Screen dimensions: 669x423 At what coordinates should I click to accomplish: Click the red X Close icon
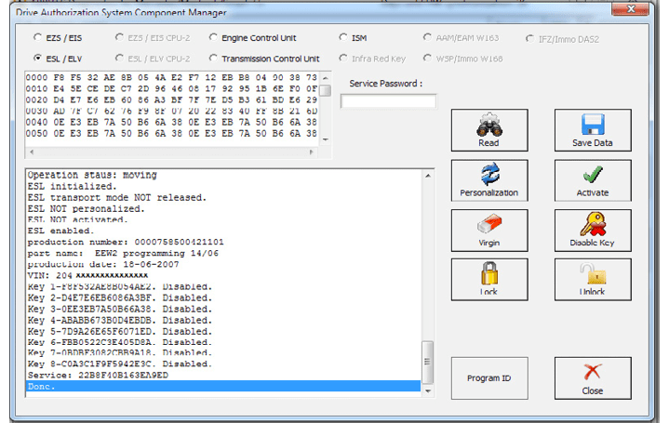pyautogui.click(x=592, y=374)
